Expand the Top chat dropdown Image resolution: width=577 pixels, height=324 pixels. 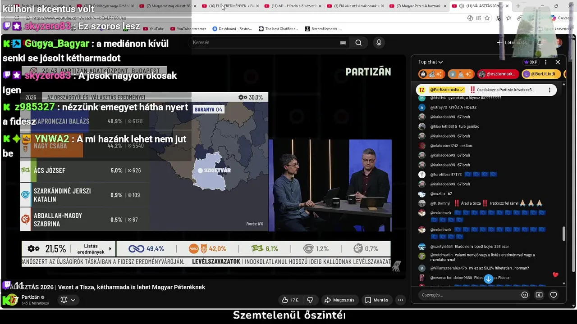[x=430, y=62]
